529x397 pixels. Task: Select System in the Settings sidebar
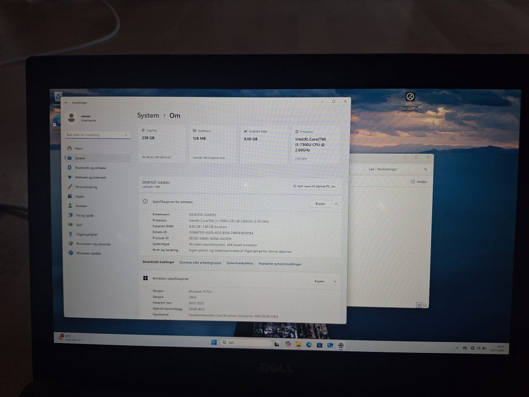(97, 158)
